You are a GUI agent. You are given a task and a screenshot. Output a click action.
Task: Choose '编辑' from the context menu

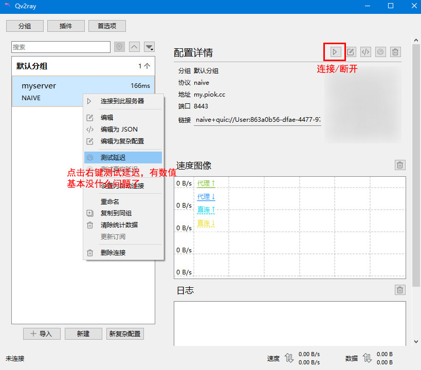(123, 117)
